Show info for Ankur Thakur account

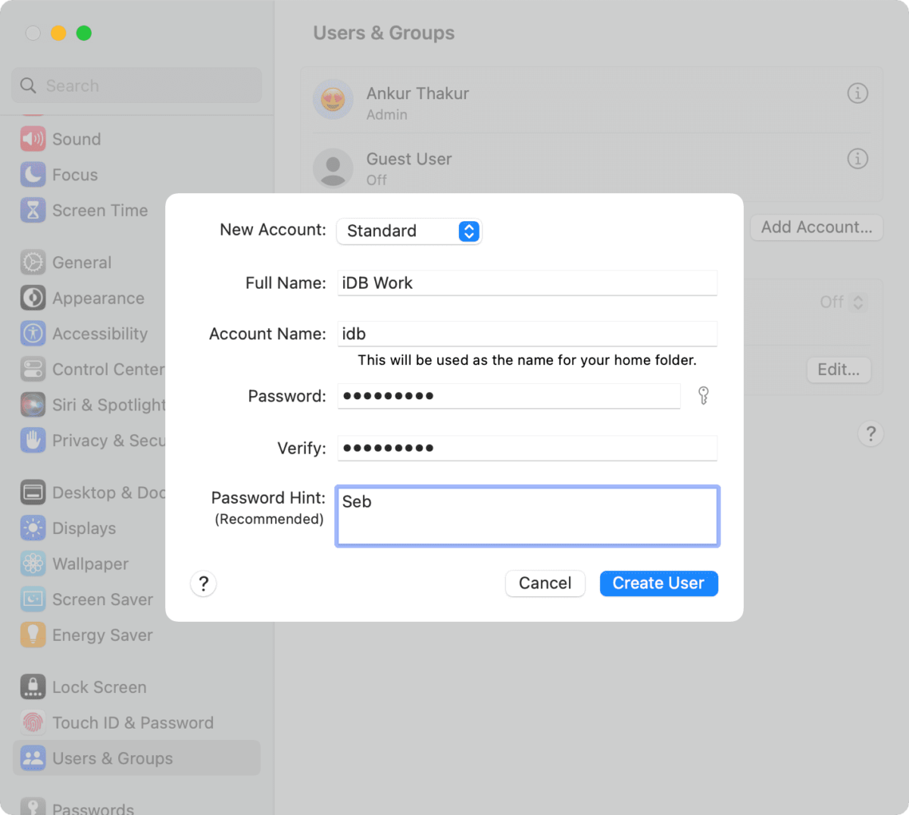(x=857, y=93)
